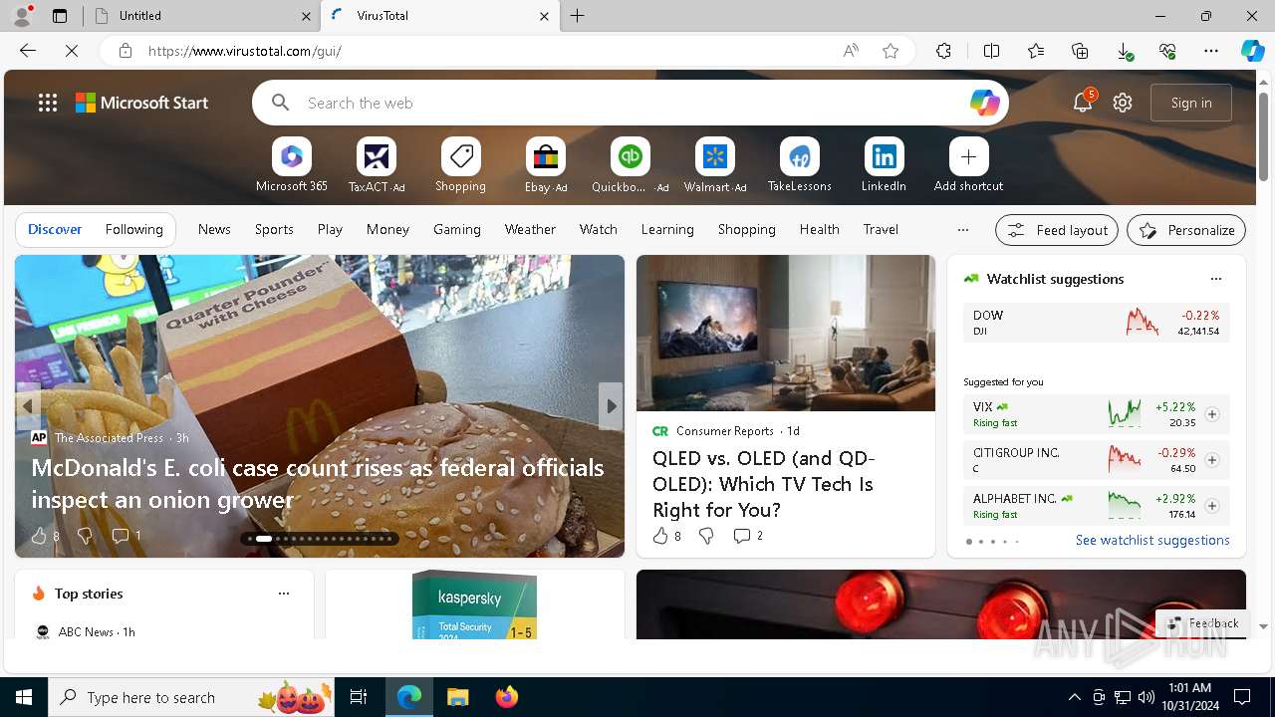Turn on Read aloud in address bar
Viewport: 1275px width, 717px height.
pyautogui.click(x=851, y=51)
